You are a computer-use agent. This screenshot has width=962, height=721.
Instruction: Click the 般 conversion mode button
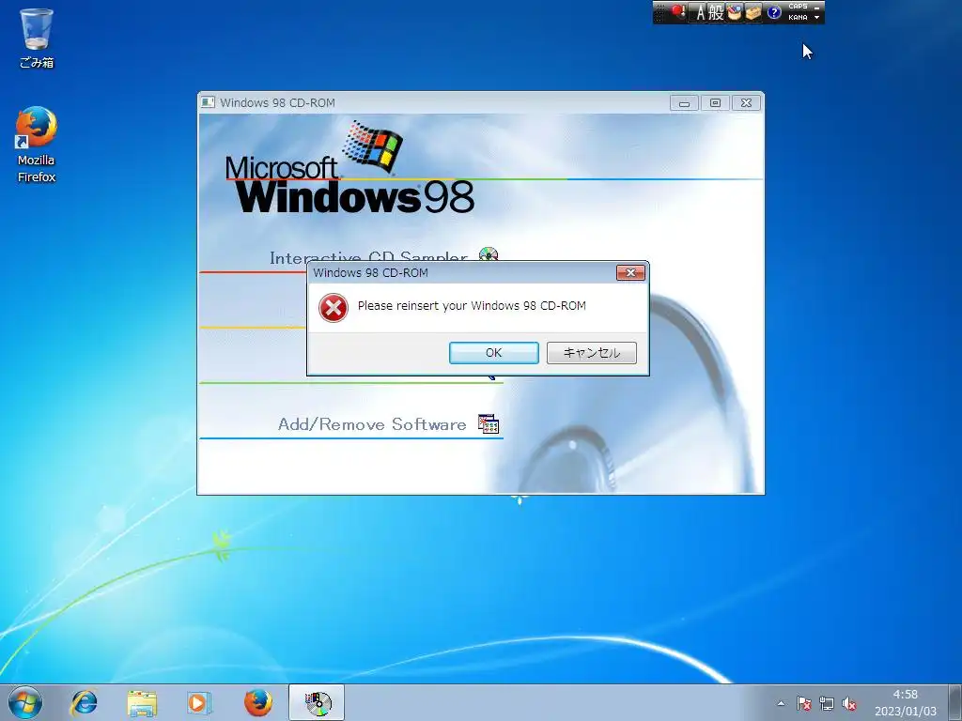pyautogui.click(x=716, y=12)
